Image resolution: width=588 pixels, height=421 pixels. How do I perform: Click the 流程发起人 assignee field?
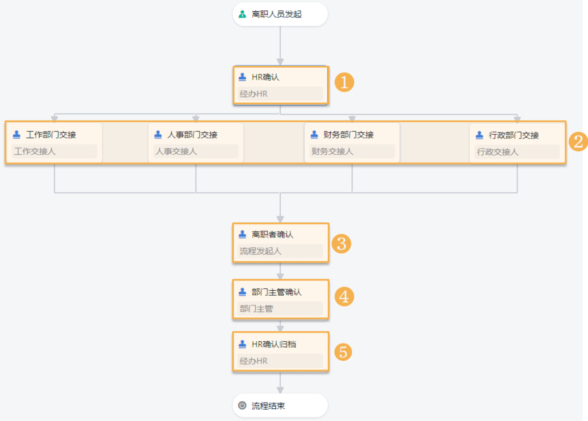(x=280, y=251)
